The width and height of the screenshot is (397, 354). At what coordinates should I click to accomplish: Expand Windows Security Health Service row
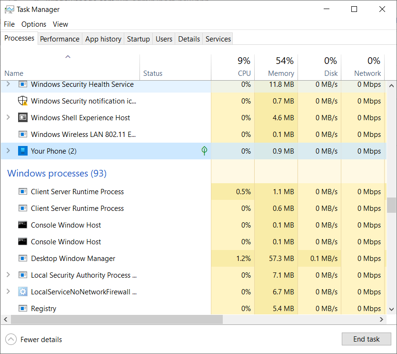[8, 84]
